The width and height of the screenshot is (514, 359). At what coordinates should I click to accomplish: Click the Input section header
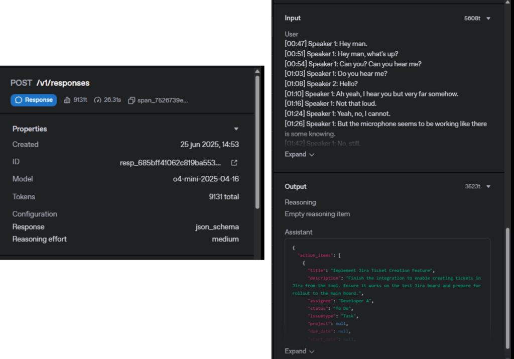(293, 18)
